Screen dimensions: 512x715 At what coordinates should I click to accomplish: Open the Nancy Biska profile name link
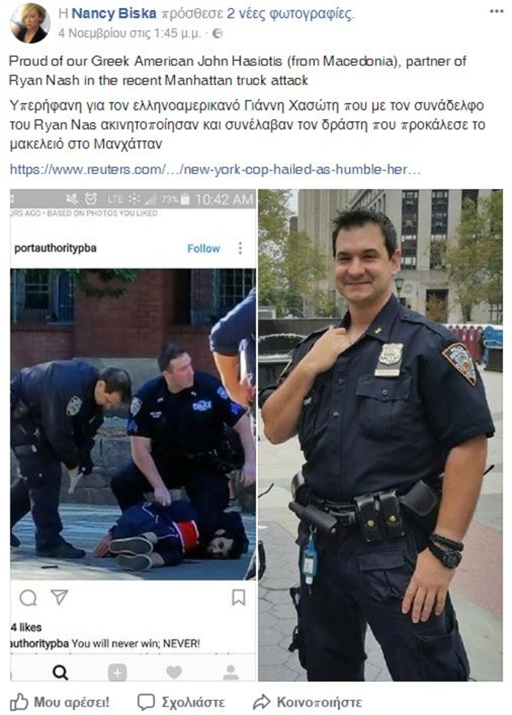click(x=114, y=14)
